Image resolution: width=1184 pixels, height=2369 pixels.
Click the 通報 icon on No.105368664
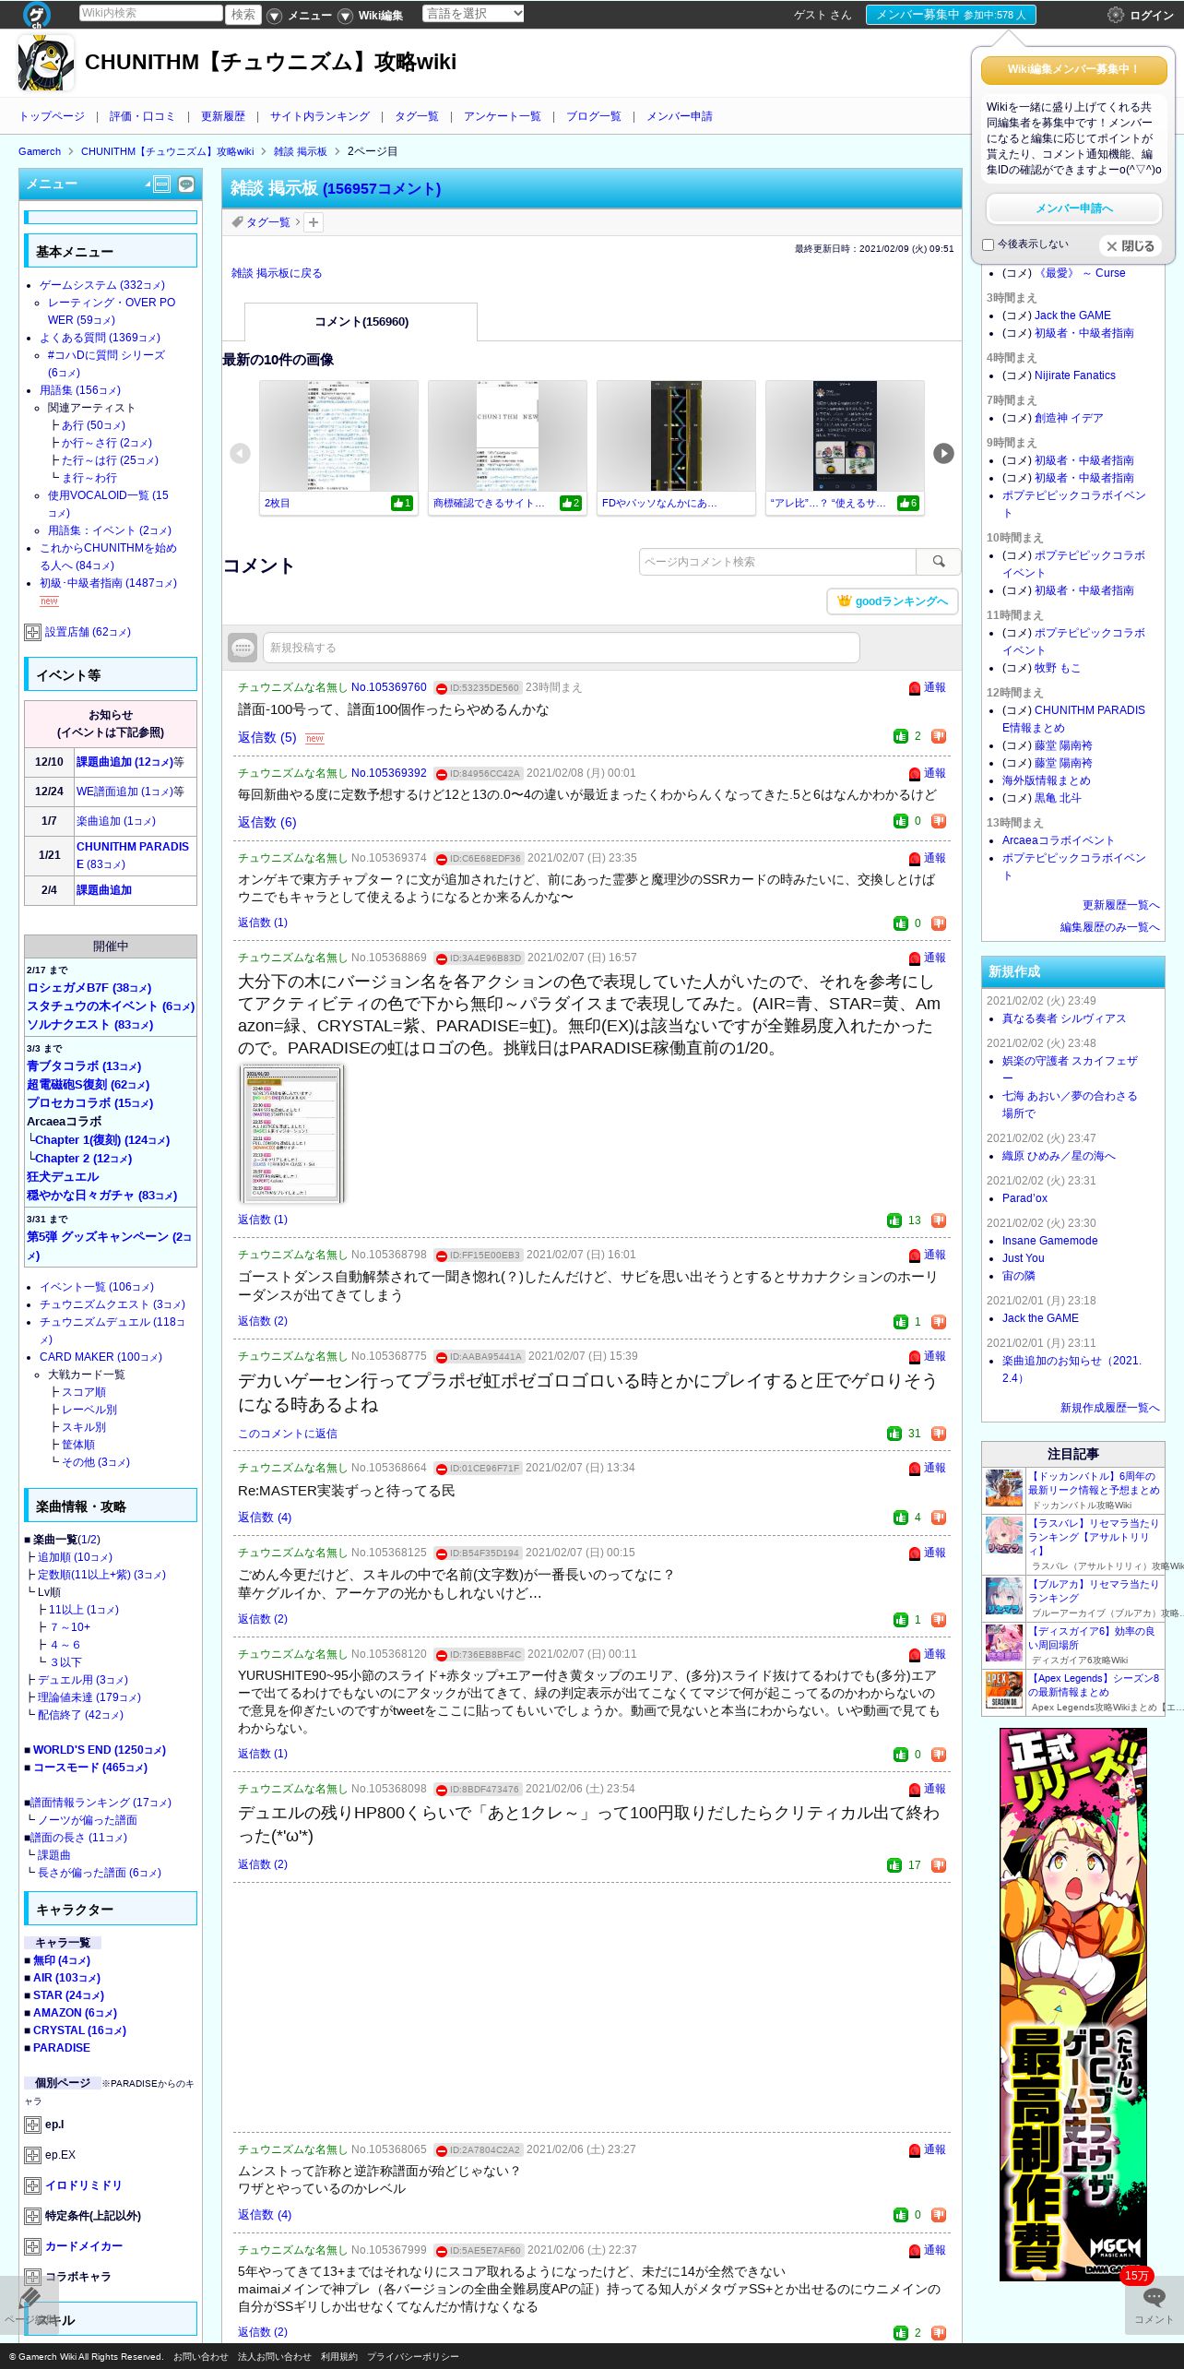click(x=915, y=1469)
